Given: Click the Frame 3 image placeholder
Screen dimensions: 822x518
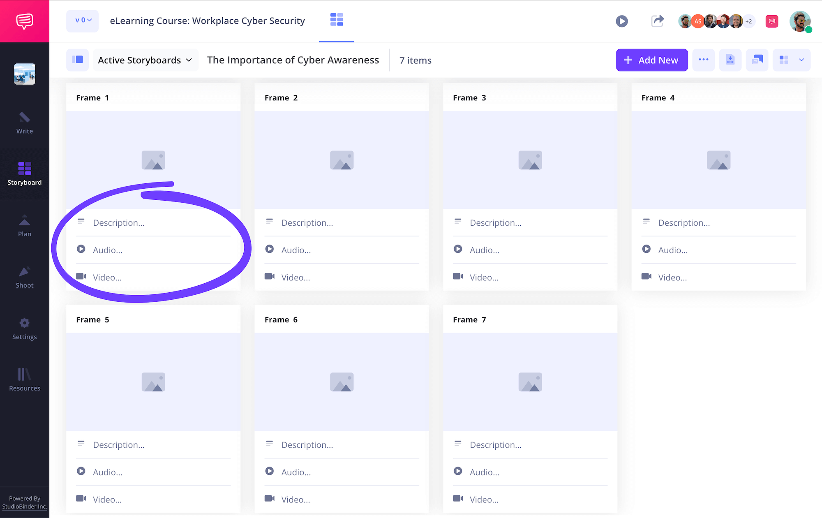Looking at the screenshot, I should pos(530,160).
